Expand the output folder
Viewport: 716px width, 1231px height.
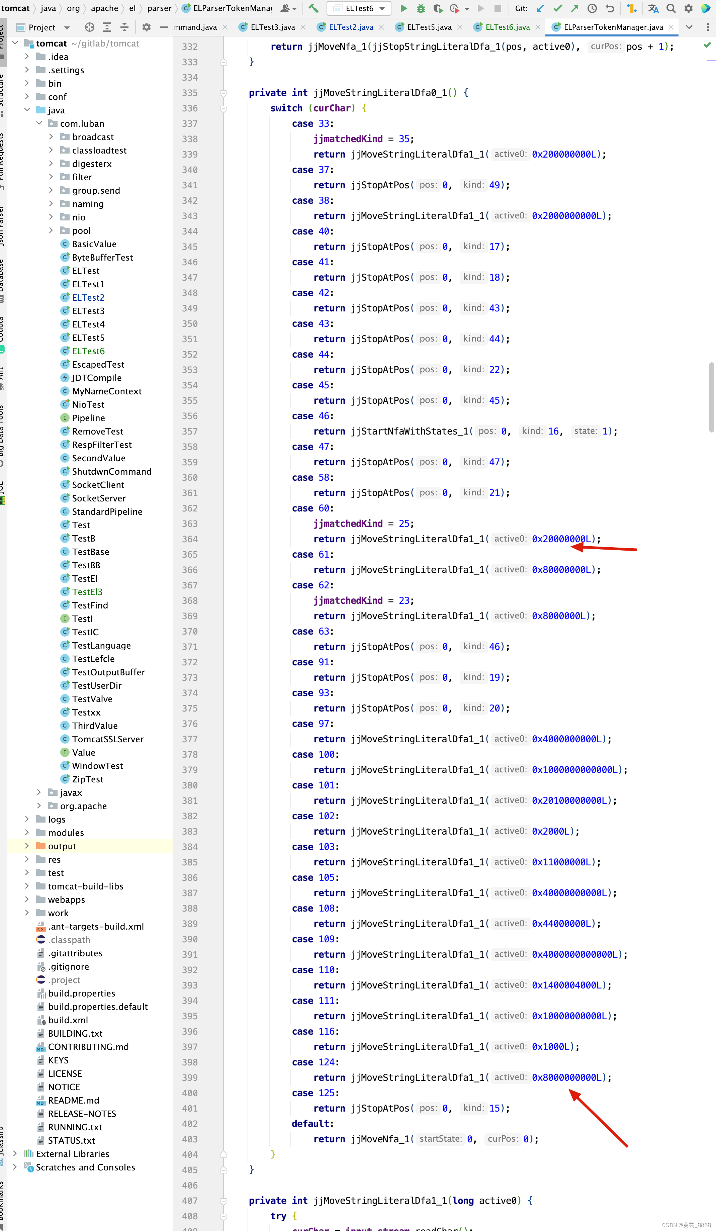pos(27,846)
